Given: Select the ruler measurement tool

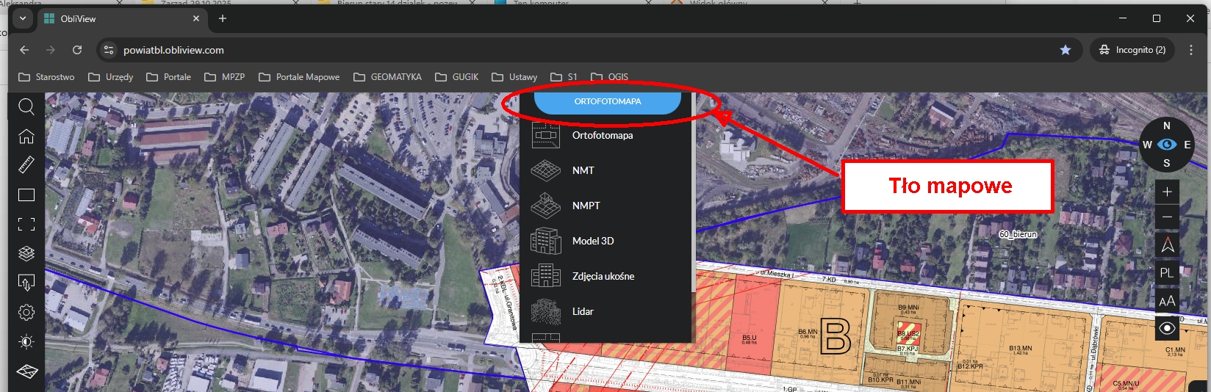Looking at the screenshot, I should (26, 164).
